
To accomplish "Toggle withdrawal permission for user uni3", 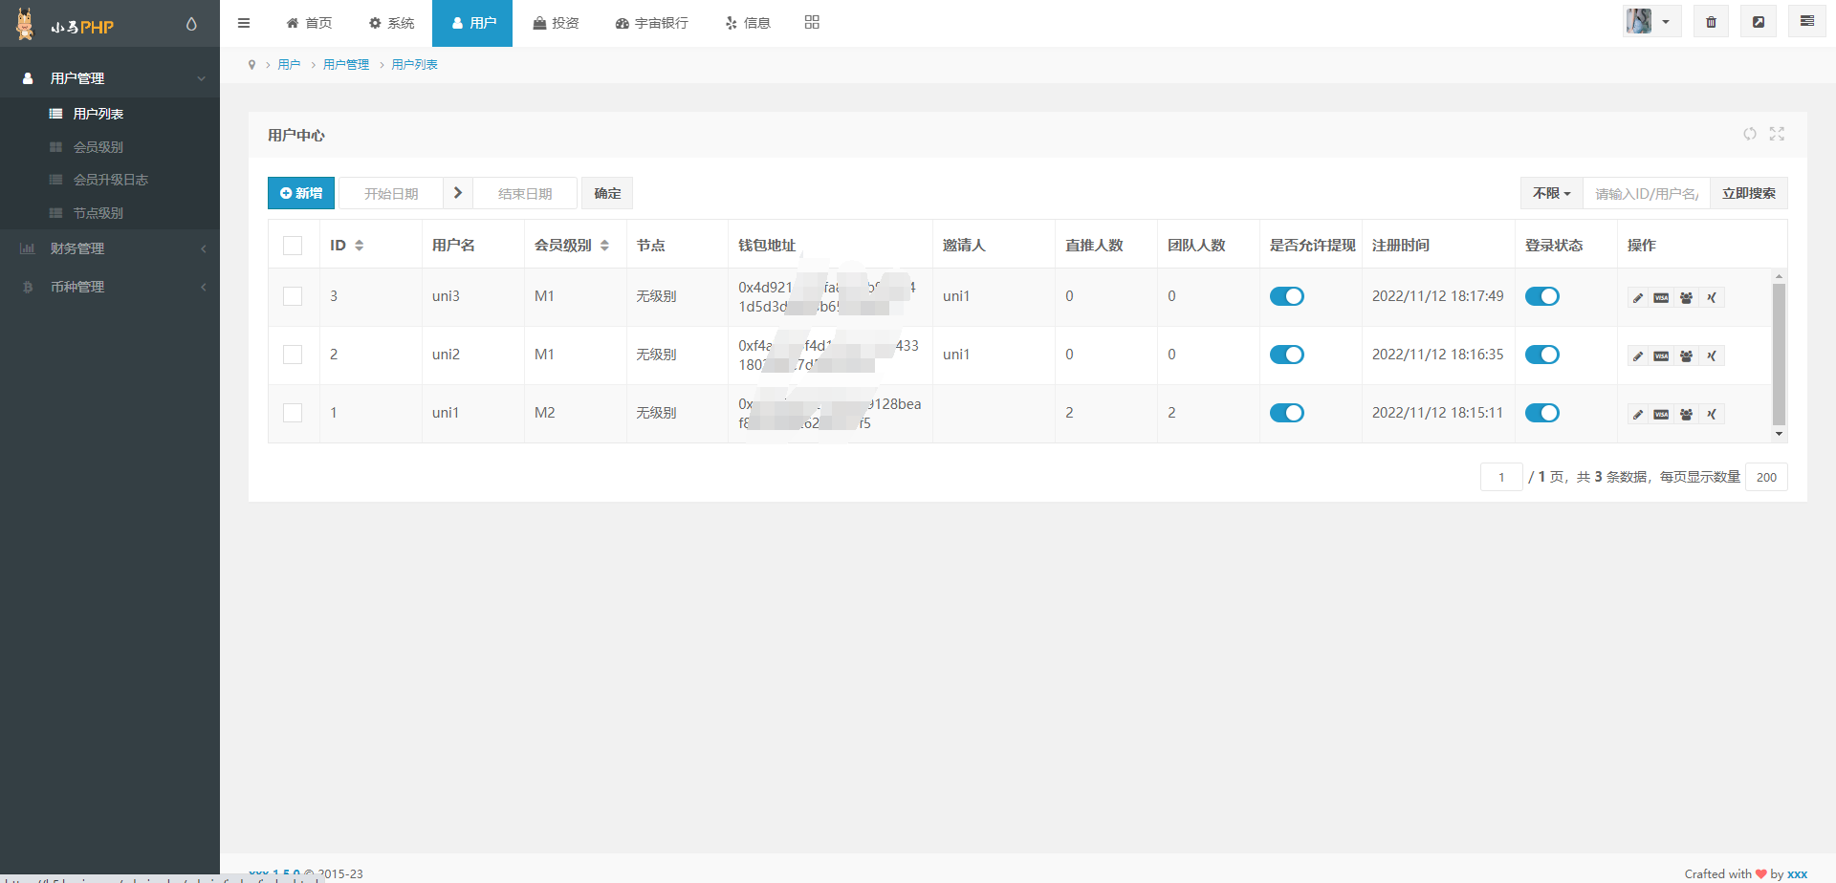I will tap(1286, 296).
